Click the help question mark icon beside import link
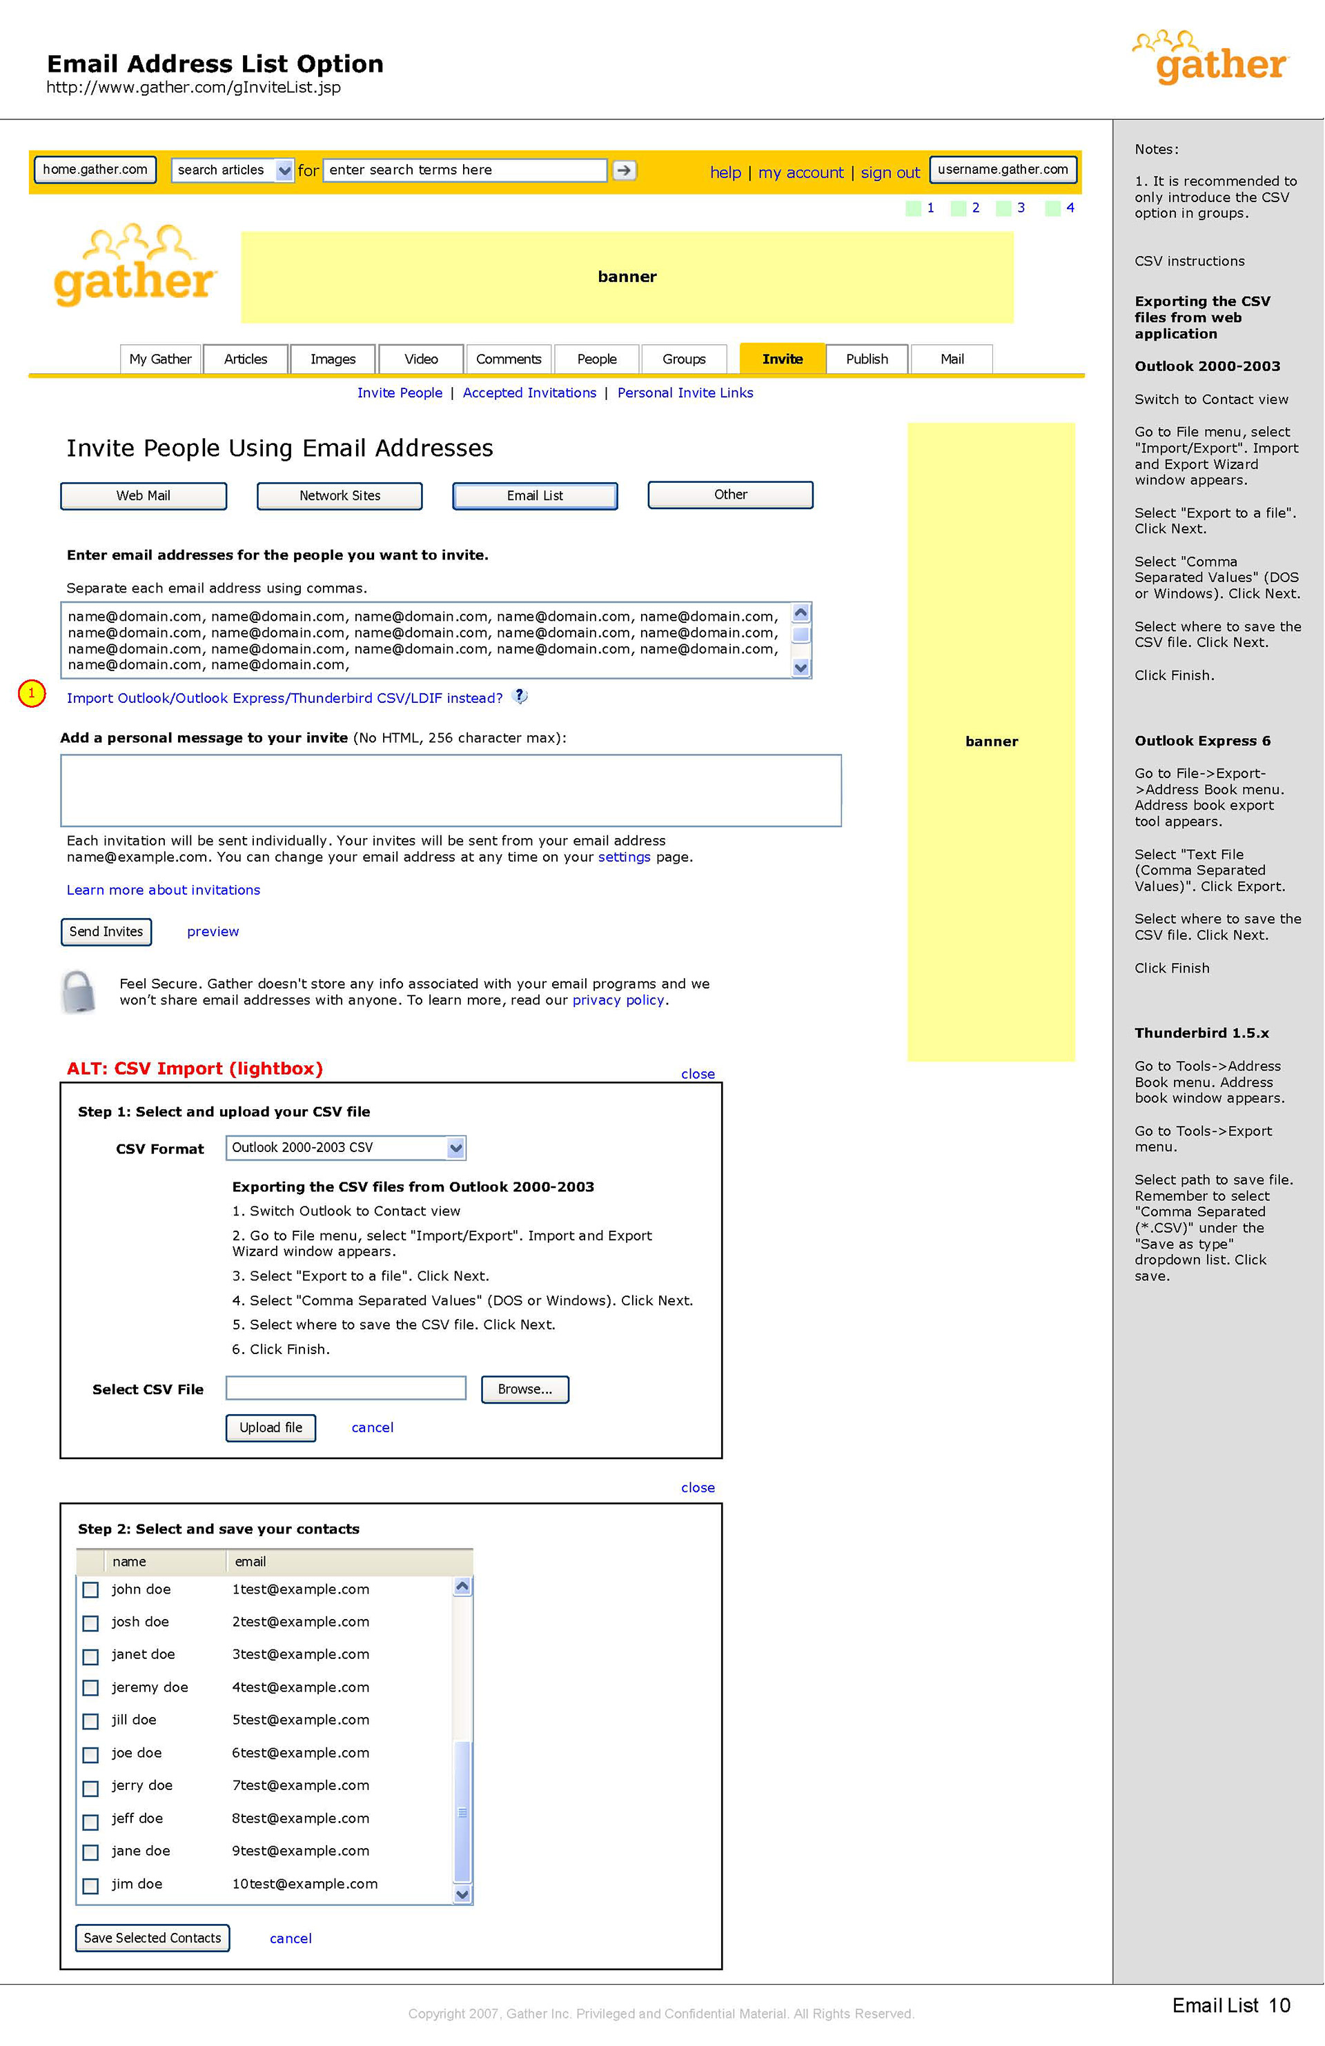 [520, 696]
